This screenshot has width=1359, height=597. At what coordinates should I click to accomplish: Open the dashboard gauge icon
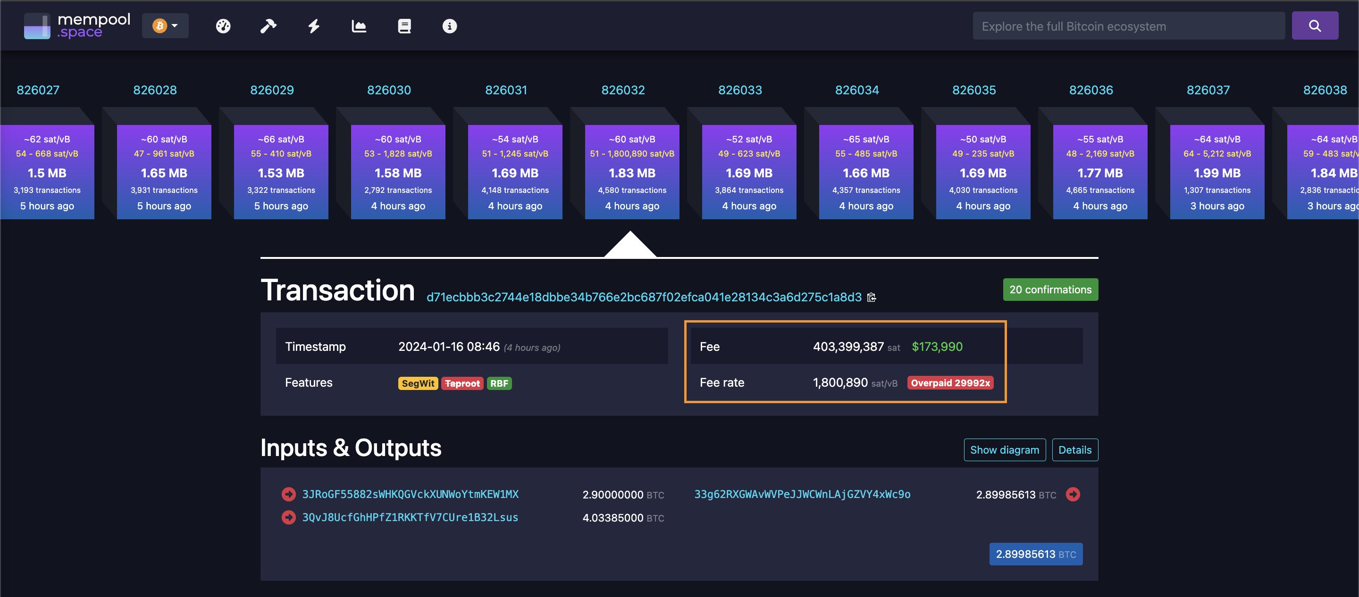[223, 26]
